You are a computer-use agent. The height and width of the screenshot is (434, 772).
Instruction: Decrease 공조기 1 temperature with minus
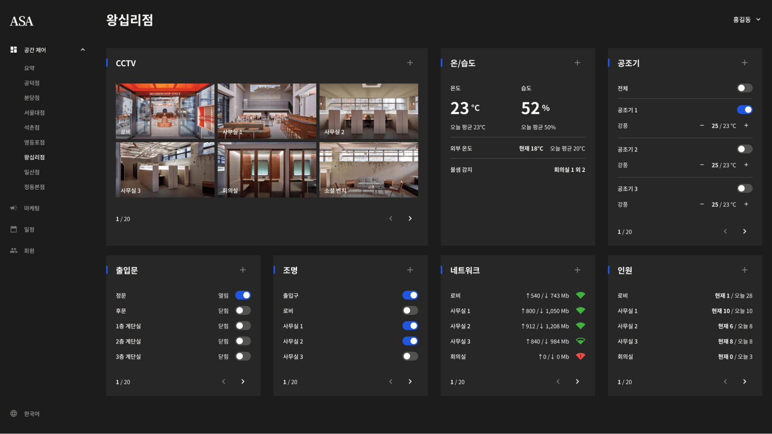coord(702,126)
